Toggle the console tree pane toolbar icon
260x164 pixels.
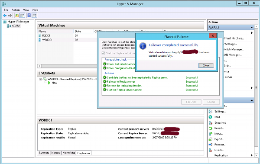point(22,16)
